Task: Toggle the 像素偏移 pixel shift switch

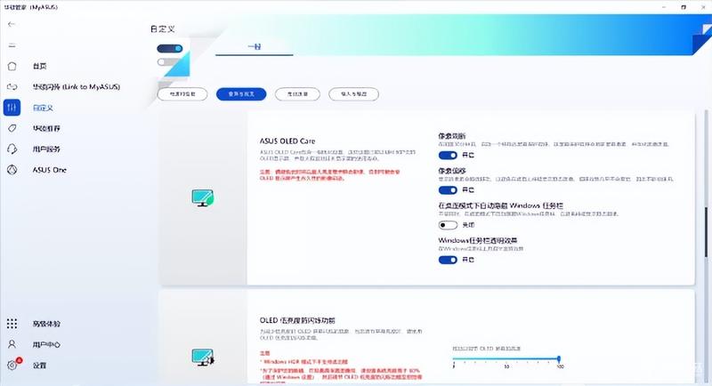Action: (448, 190)
